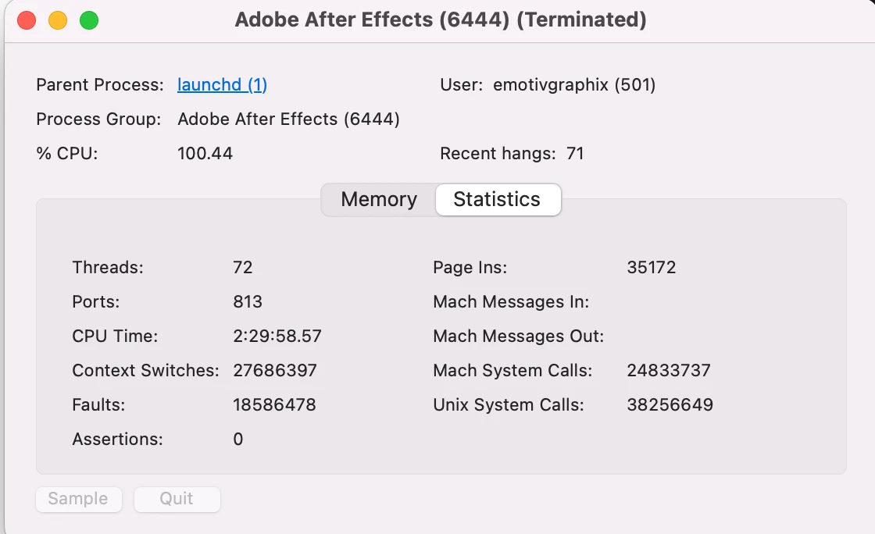Viewport: 875px width, 534px height.
Task: Click the Sample button
Action: click(x=79, y=499)
